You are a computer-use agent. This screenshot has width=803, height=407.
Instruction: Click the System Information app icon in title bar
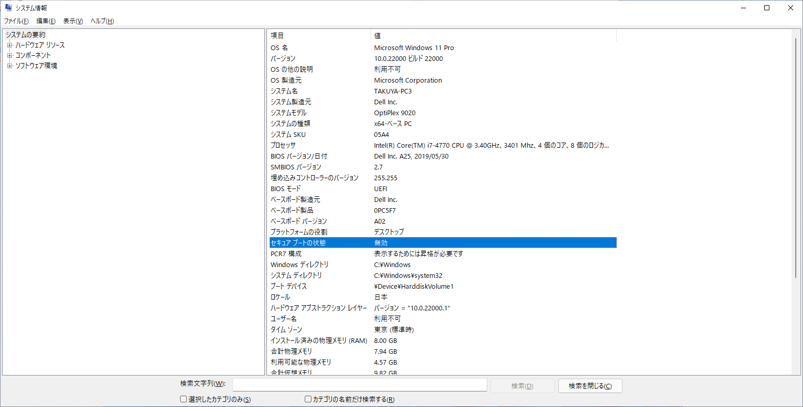8,8
